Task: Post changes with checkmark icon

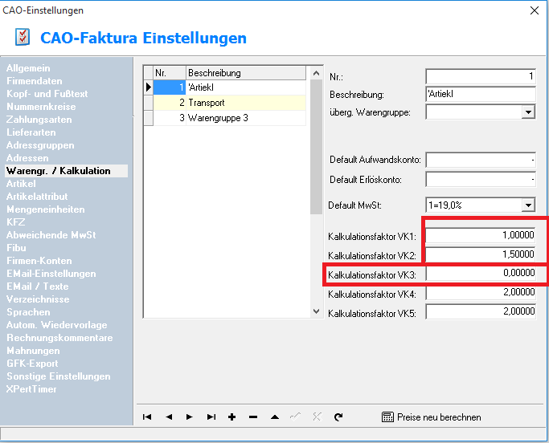Action: point(296,417)
